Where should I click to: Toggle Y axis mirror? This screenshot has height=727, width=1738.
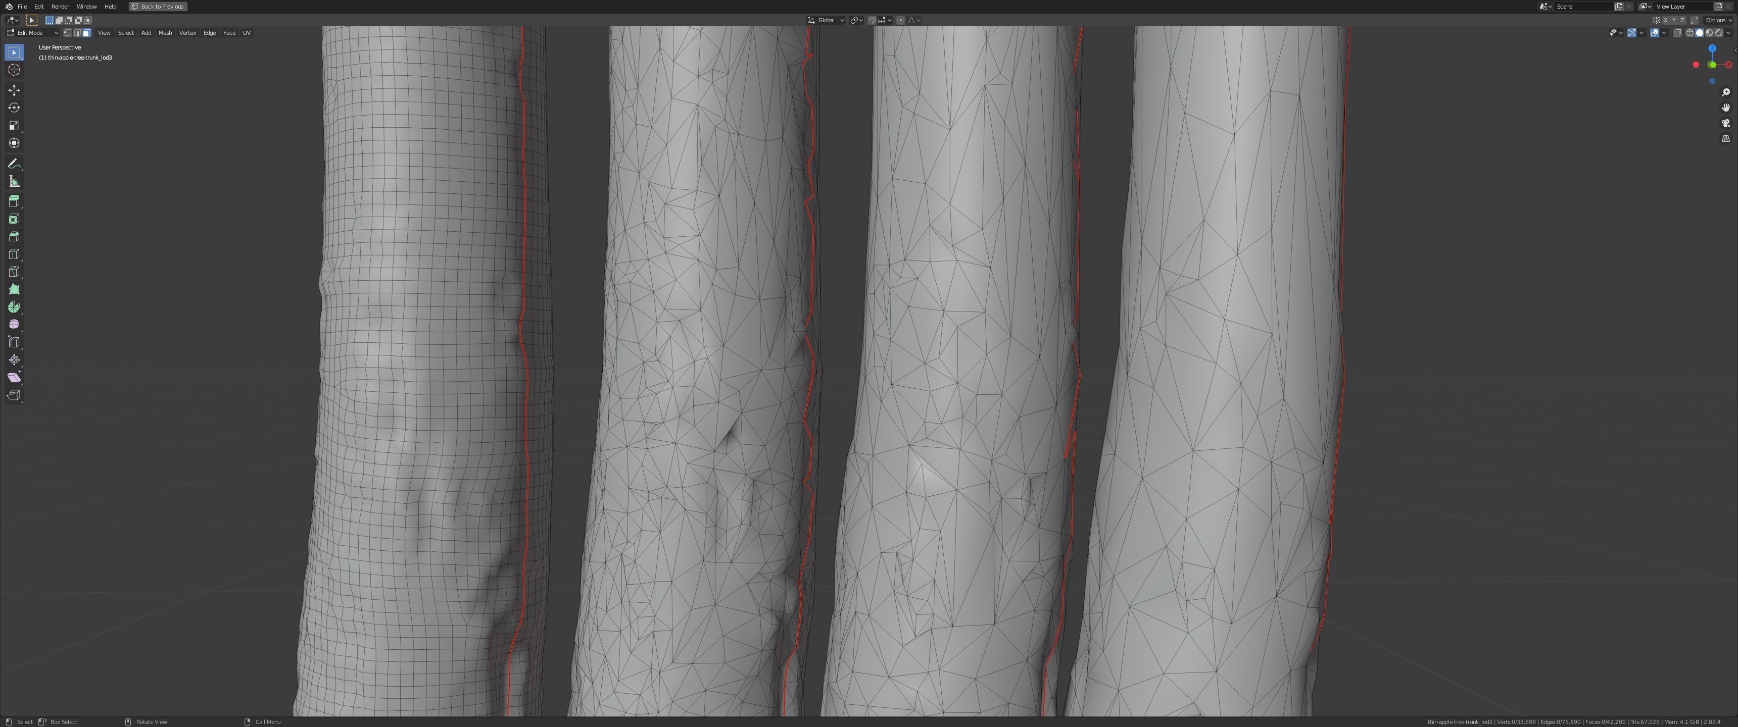point(1674,20)
